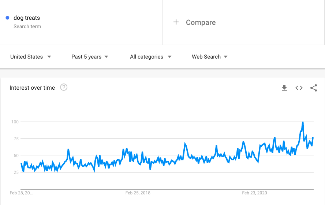Click the Feb 25, 2018 axis label
Image resolution: width=325 pixels, height=205 pixels.
pyautogui.click(x=138, y=193)
